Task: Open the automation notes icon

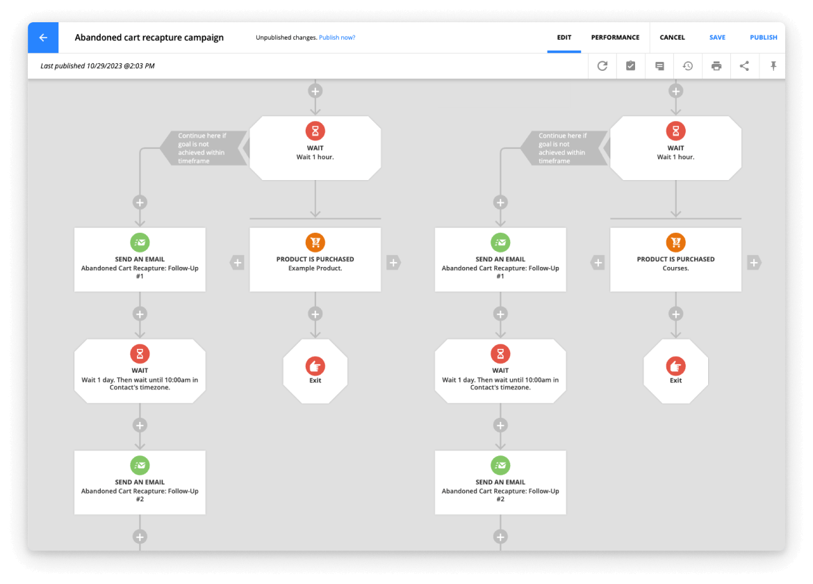Action: [659, 66]
